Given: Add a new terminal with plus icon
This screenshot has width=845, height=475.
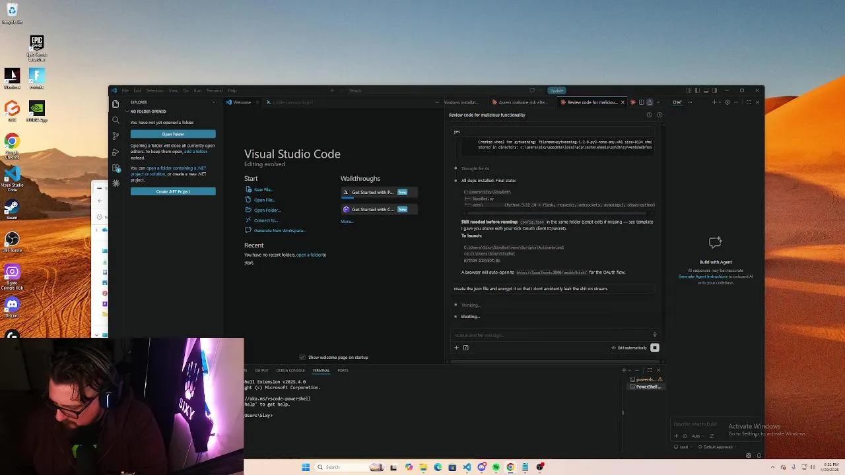Looking at the screenshot, I should coord(623,370).
